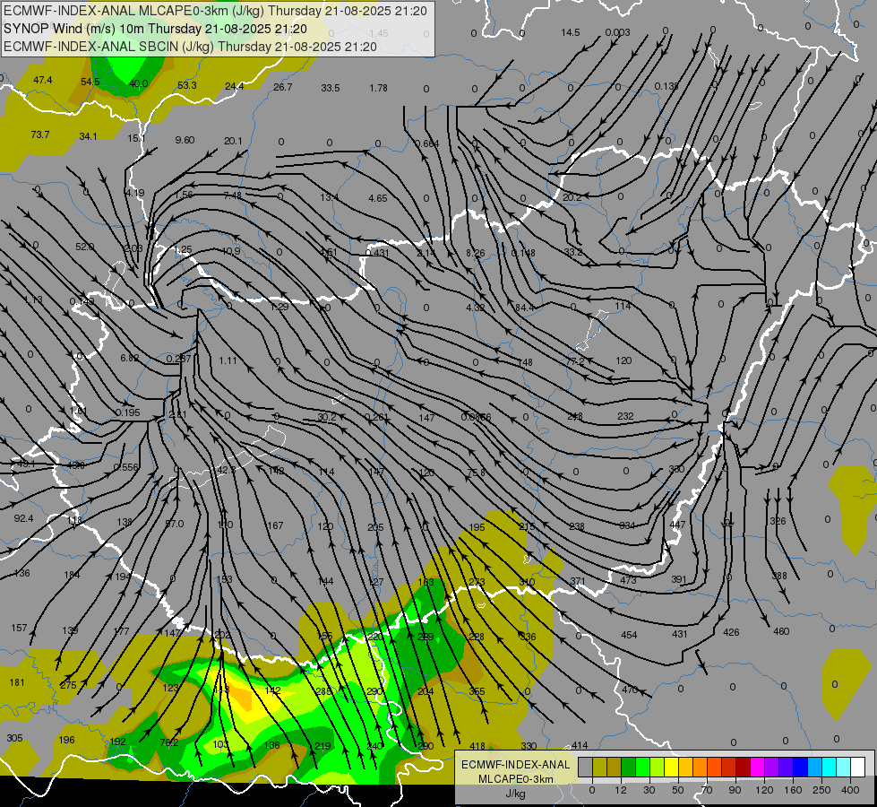
Task: Click the map value 447
Action: click(x=677, y=525)
